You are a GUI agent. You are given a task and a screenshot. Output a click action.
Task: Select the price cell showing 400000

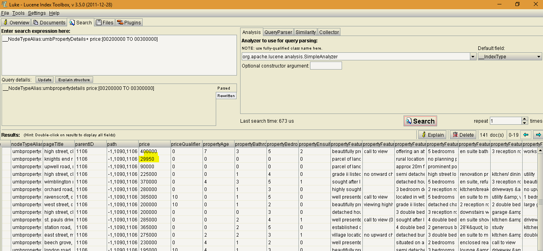pyautogui.click(x=154, y=151)
